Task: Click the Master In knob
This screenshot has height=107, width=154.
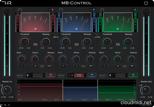Action: pos(7,90)
